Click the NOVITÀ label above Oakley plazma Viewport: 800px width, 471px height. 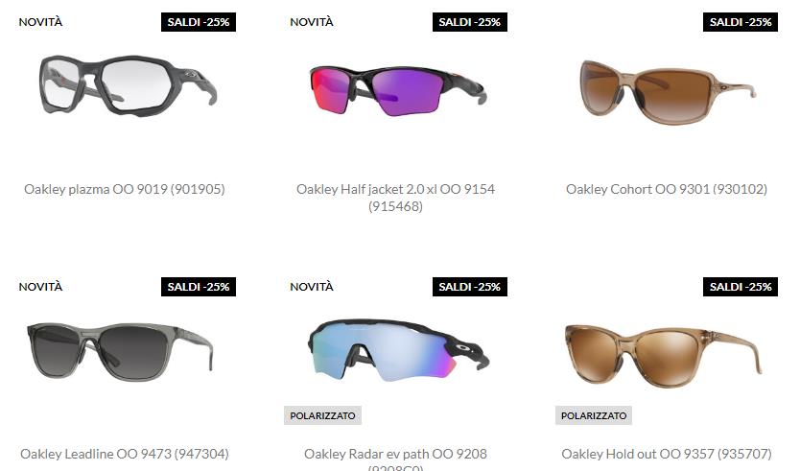(x=41, y=22)
